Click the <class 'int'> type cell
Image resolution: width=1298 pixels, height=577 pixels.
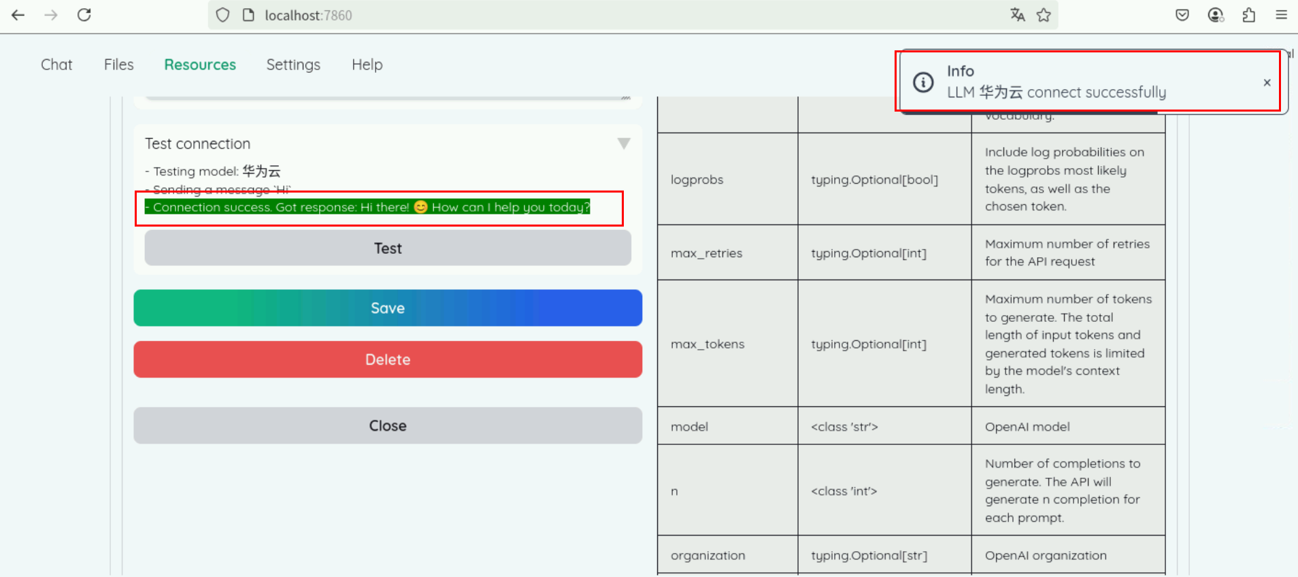884,491
